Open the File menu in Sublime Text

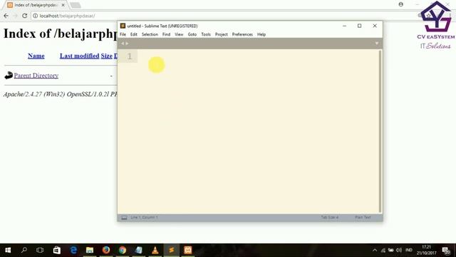pos(123,34)
